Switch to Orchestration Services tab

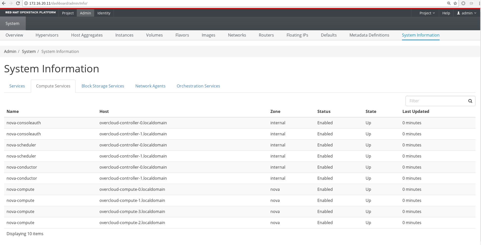coord(198,86)
